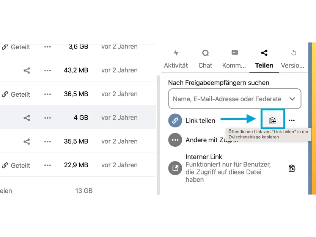316x237 pixels.
Task: Click the Interner Link arrow icon
Action: (x=175, y=168)
